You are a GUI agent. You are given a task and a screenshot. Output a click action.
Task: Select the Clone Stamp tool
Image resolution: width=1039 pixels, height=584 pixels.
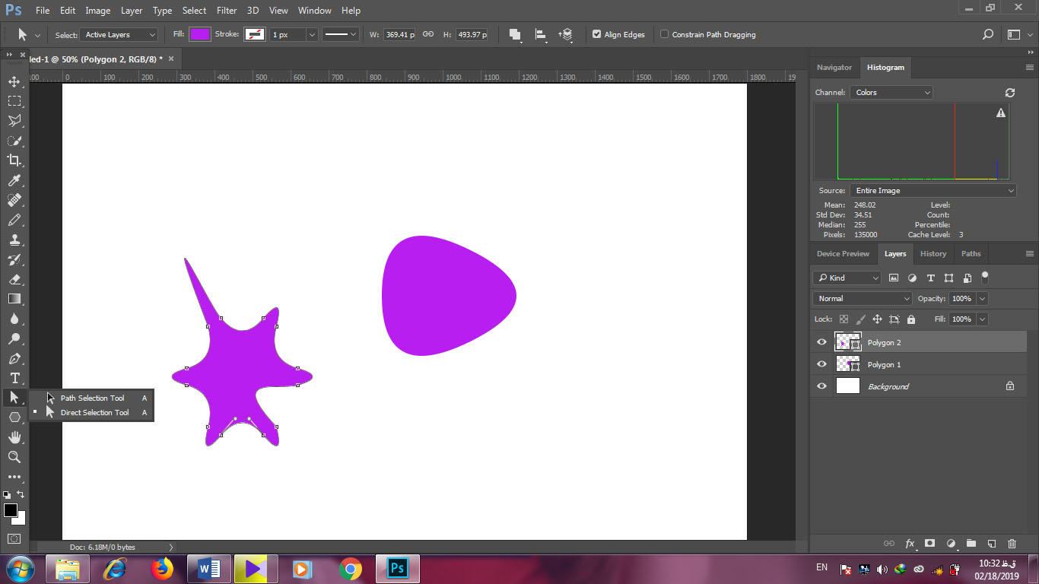pyautogui.click(x=14, y=240)
